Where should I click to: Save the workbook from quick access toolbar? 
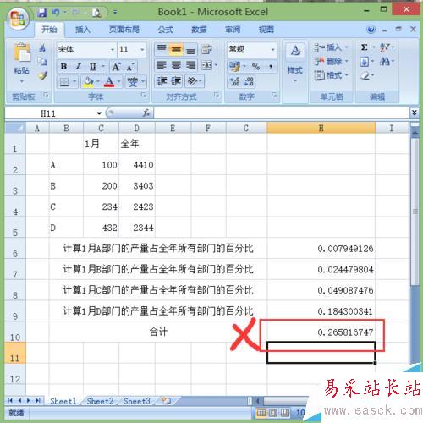point(41,12)
